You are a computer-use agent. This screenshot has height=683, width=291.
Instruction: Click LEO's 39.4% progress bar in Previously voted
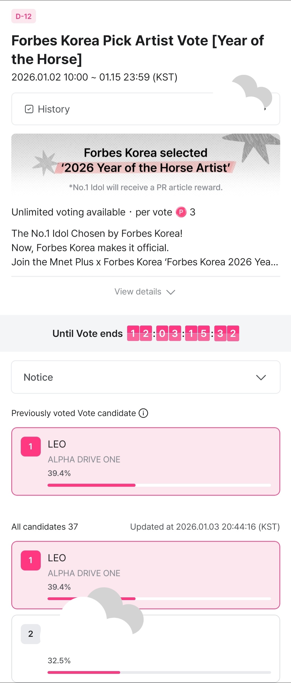click(159, 485)
